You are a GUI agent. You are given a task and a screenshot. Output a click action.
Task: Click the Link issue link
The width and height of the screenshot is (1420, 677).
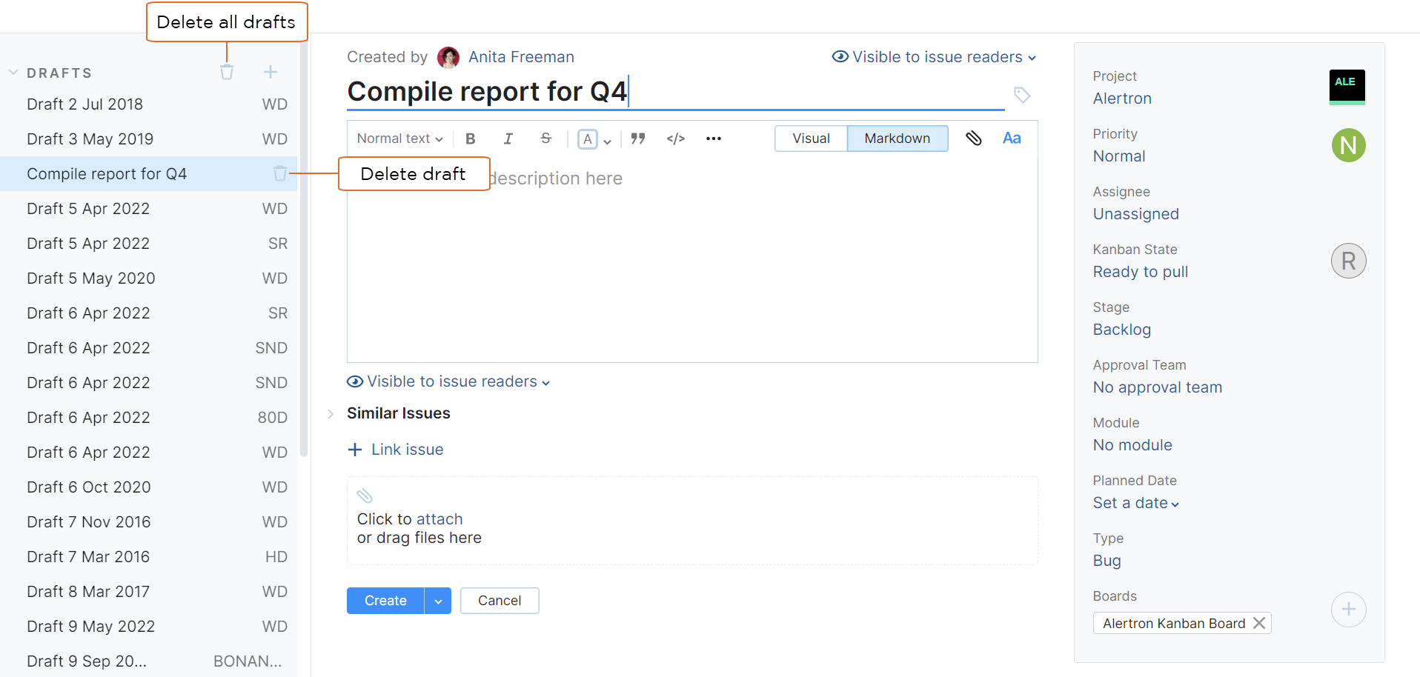point(397,450)
